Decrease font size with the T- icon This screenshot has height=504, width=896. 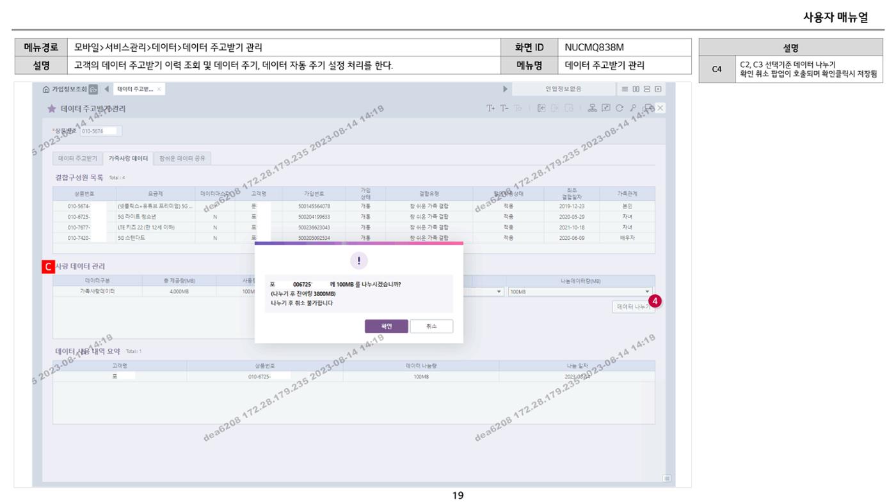504,108
